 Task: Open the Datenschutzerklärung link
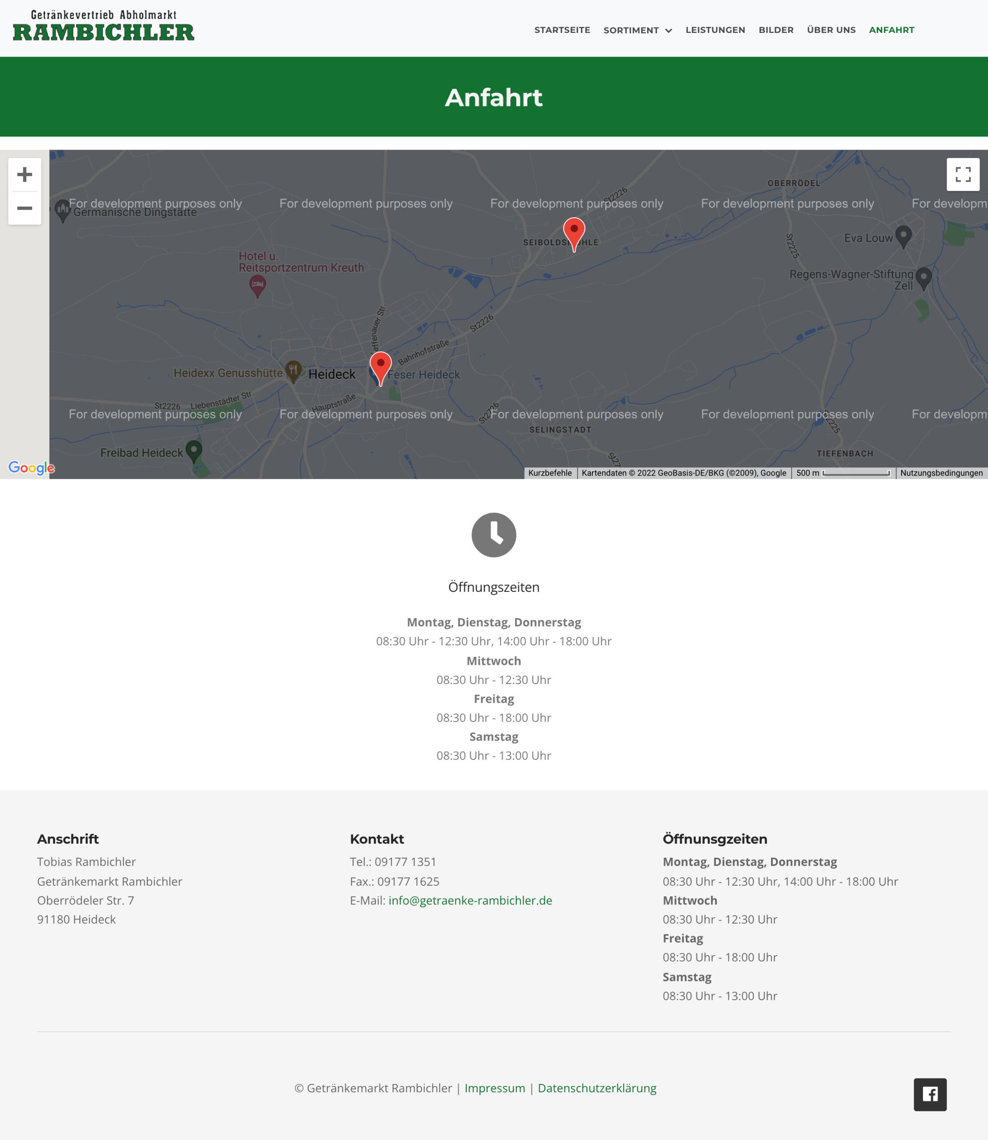[x=597, y=1088]
